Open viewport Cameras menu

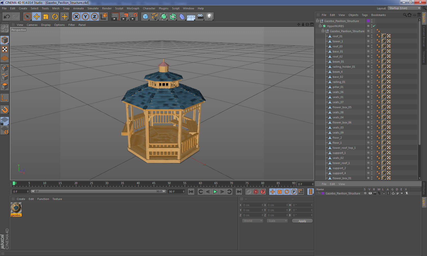pos(32,25)
